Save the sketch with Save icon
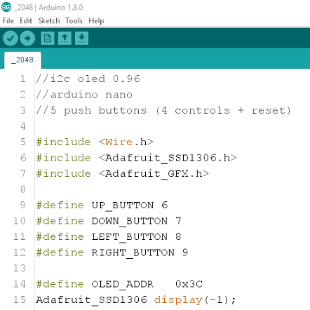The image size is (310, 310). coord(81,38)
